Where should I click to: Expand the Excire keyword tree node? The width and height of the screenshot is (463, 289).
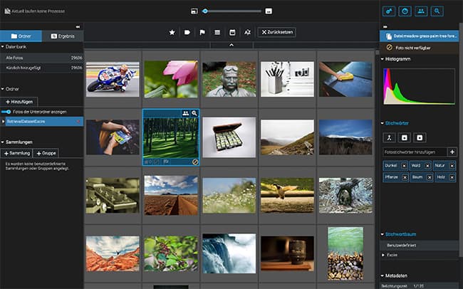pyautogui.click(x=383, y=255)
